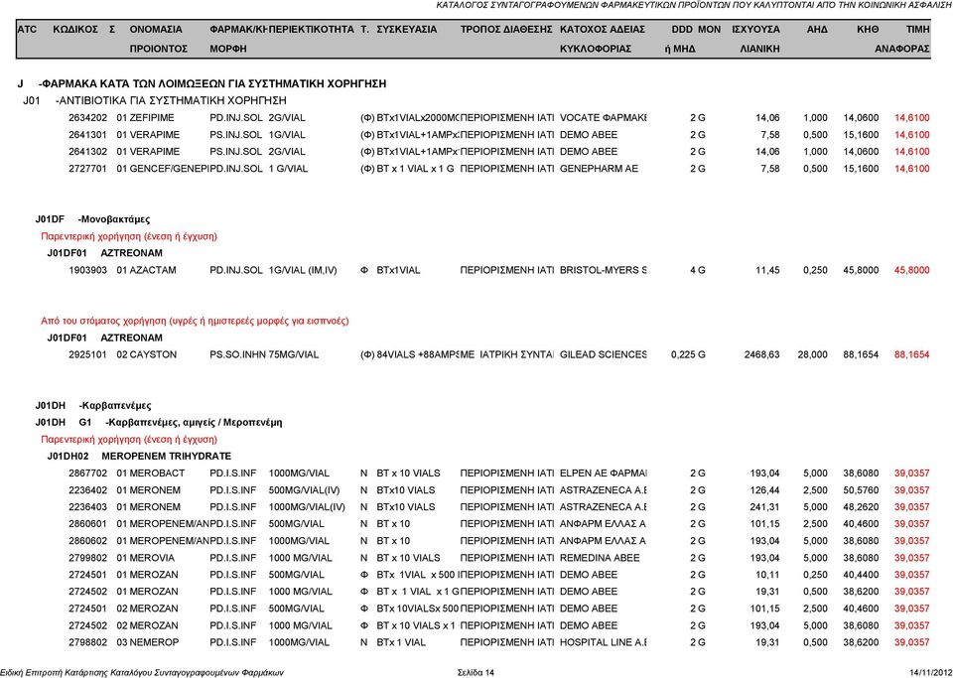Screen dimensions: 953x678
Task: Select the ΚΑΤΟΧΟΣ ΑΔΕΙΑΣ ΚΥΚΛΟΦΟΡΙΑΣ header
Action: click(603, 39)
